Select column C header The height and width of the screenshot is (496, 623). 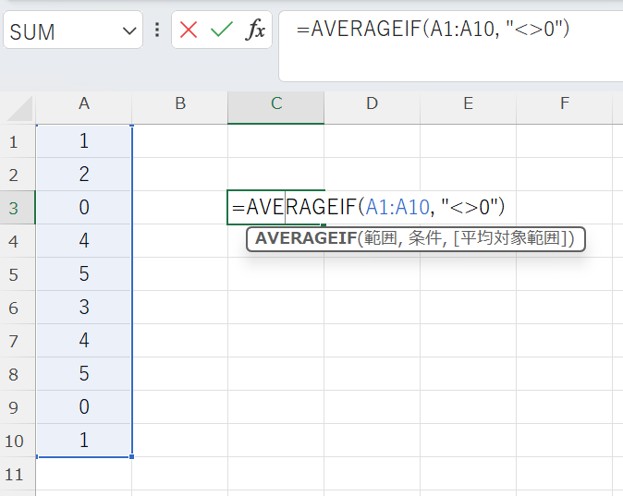pos(275,104)
